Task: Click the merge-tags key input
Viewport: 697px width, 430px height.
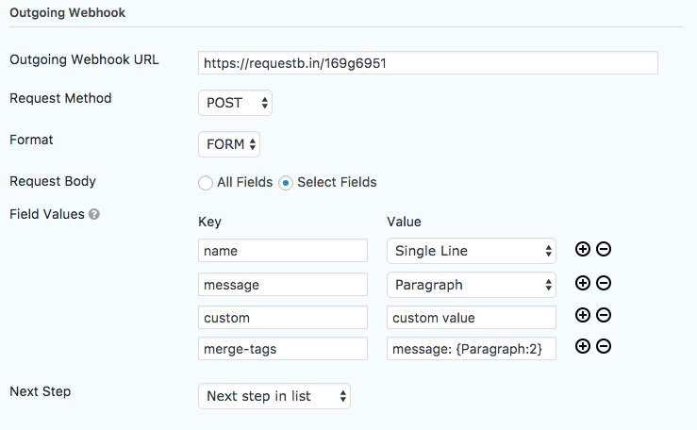Action: [x=283, y=349]
